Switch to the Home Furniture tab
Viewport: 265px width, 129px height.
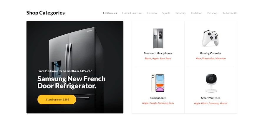click(x=132, y=13)
